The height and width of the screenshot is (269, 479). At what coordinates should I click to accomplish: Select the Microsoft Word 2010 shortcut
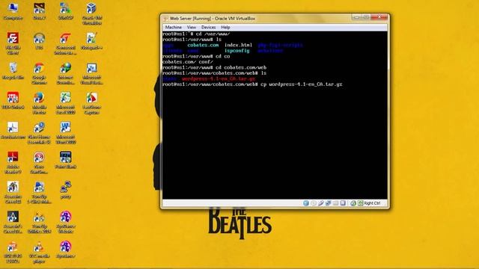(65, 133)
